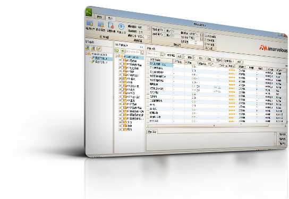Click the second green icon next to refresh
Screen dimensions: 289x199
point(123,51)
